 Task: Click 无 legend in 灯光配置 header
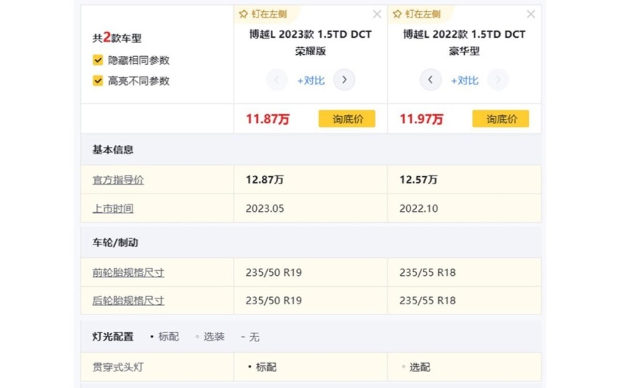(250, 336)
